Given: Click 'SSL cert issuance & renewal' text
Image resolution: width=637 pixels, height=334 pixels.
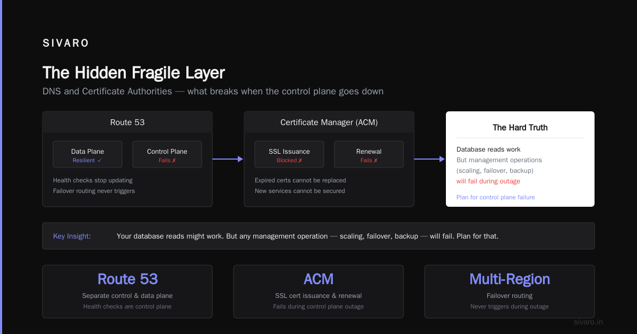Looking at the screenshot, I should click(x=318, y=296).
